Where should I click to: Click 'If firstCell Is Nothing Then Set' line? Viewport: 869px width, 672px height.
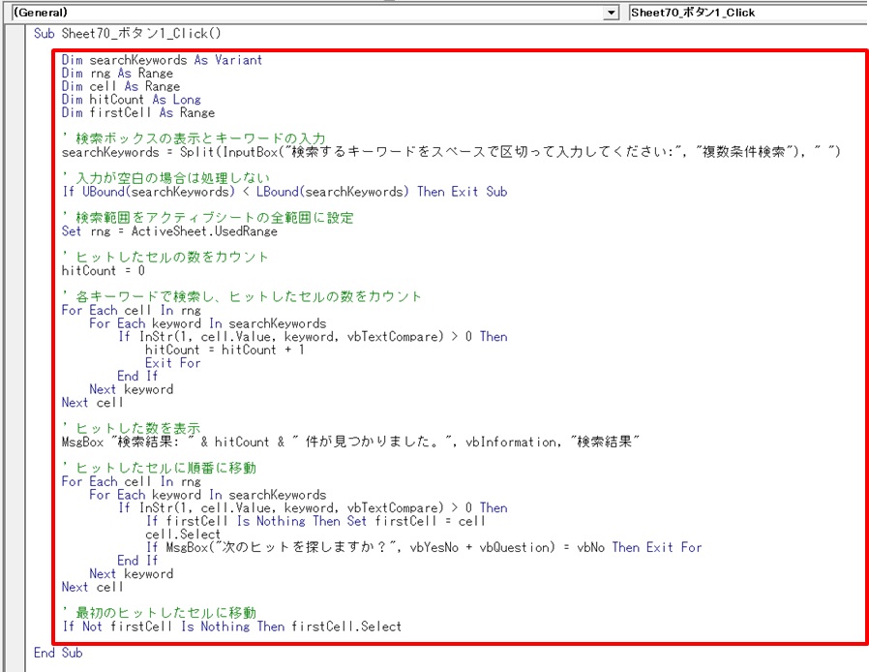coord(315,521)
